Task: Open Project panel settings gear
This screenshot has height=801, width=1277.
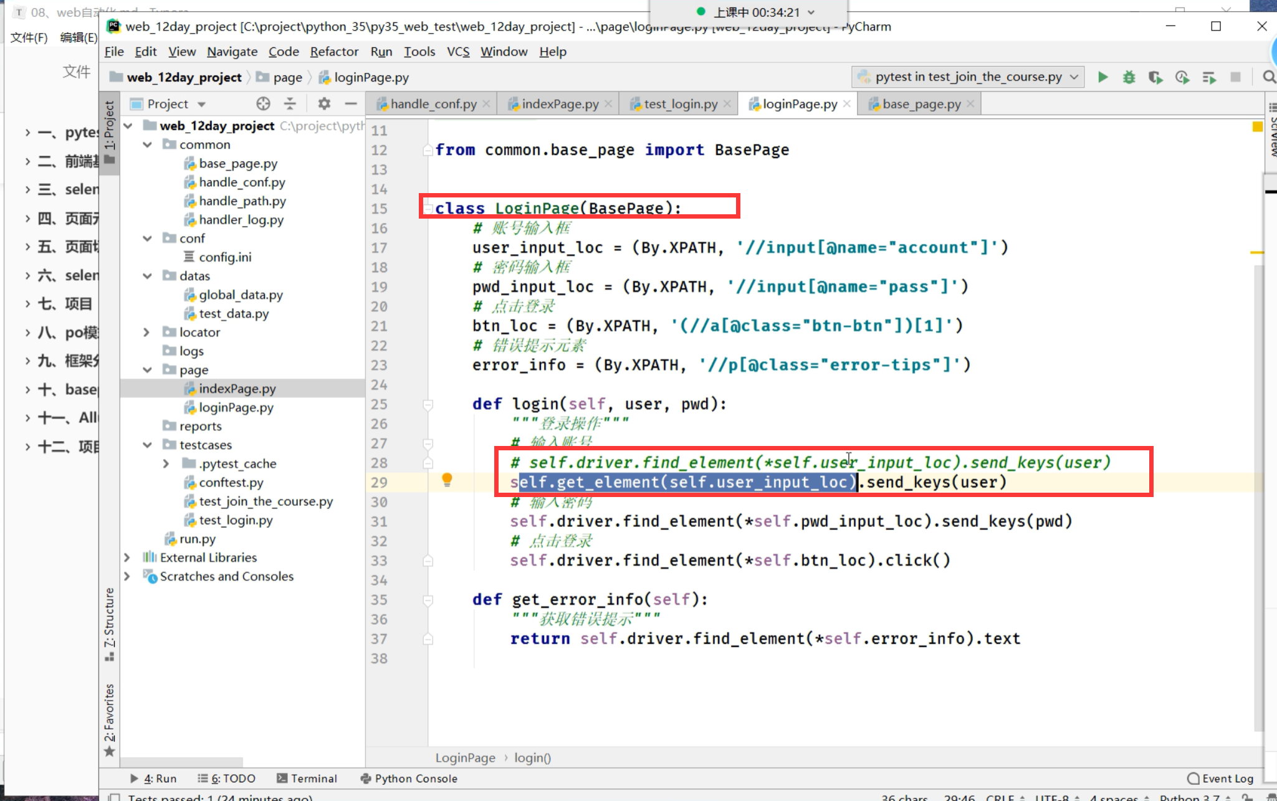Action: 324,103
